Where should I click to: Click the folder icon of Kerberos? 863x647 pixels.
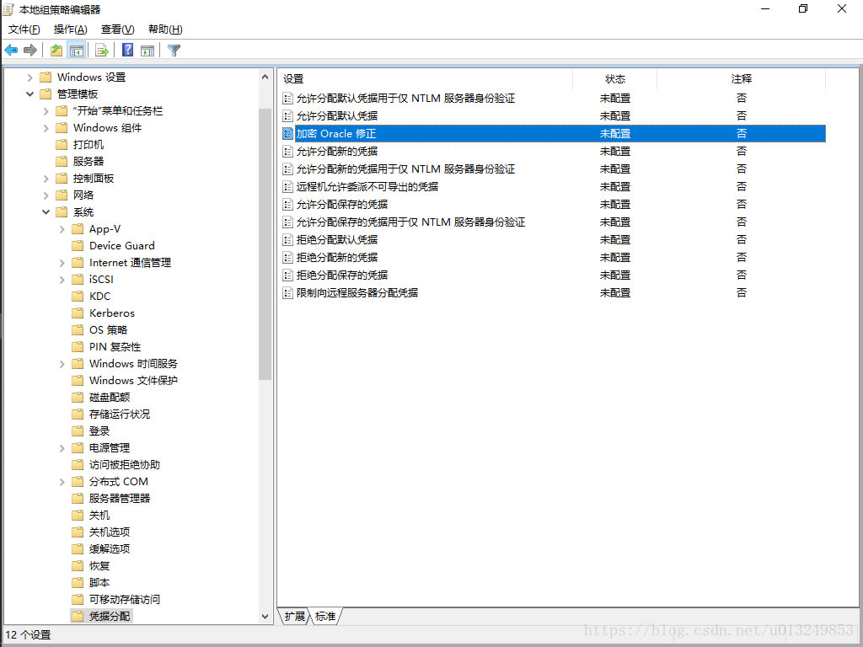point(78,313)
